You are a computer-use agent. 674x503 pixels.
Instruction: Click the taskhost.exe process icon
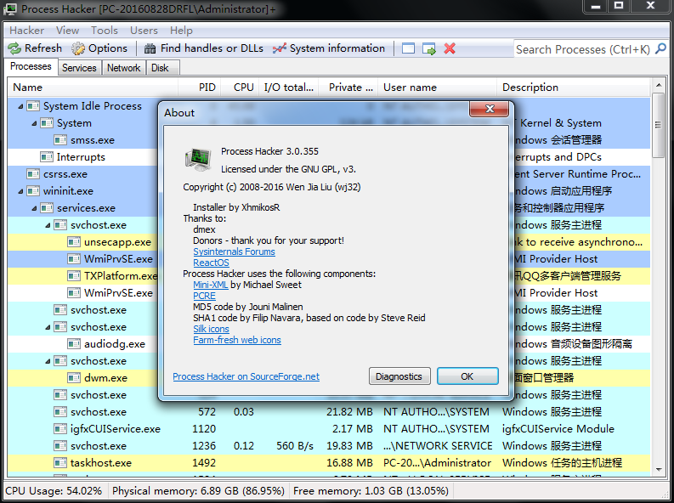click(60, 462)
